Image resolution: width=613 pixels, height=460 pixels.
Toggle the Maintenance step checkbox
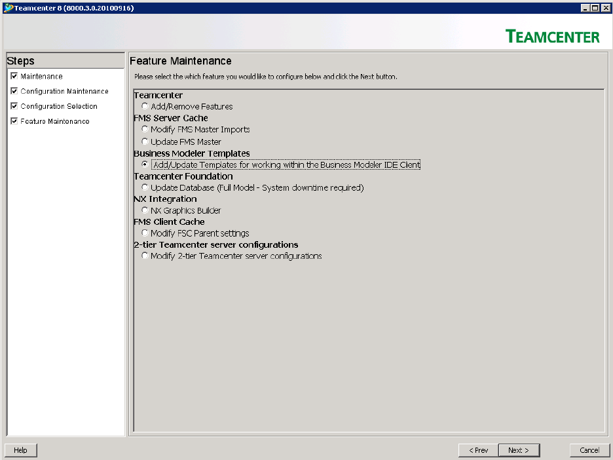tap(14, 76)
